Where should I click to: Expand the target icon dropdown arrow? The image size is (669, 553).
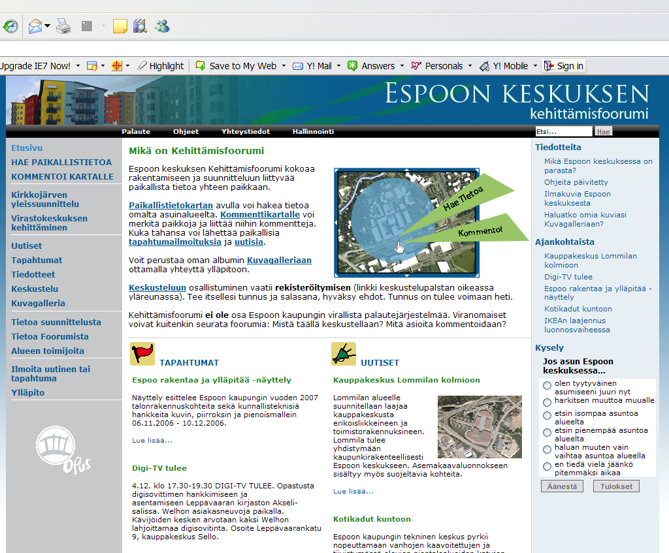pyautogui.click(x=127, y=66)
